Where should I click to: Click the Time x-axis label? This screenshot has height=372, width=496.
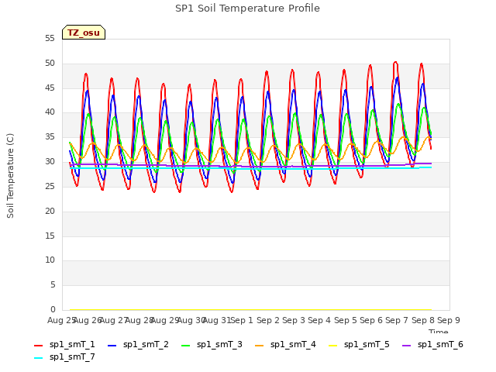coord(439,332)
